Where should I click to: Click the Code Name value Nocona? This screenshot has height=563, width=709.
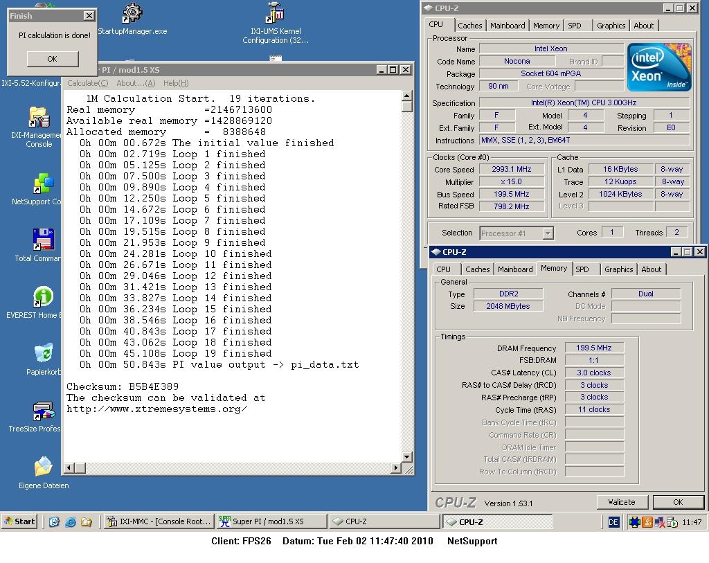click(517, 61)
